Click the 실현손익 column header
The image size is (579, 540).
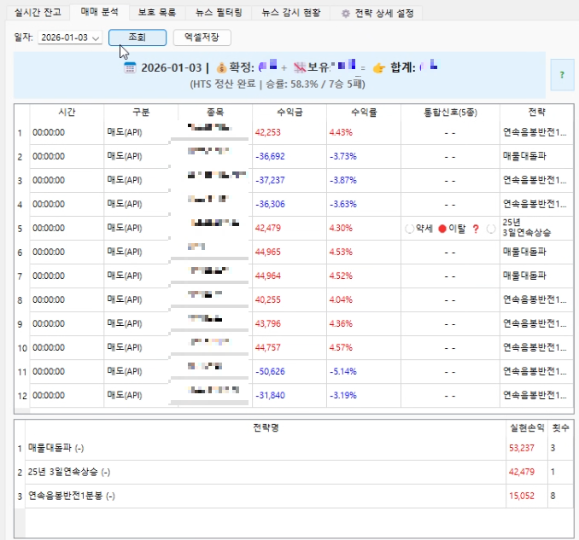coord(527,428)
